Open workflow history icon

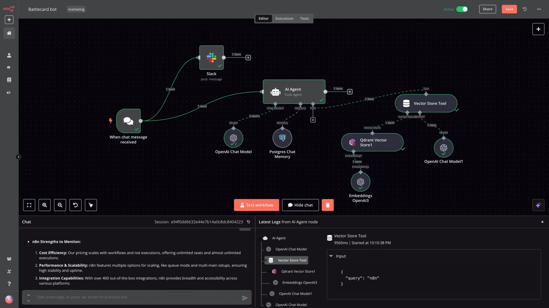pyautogui.click(x=525, y=9)
